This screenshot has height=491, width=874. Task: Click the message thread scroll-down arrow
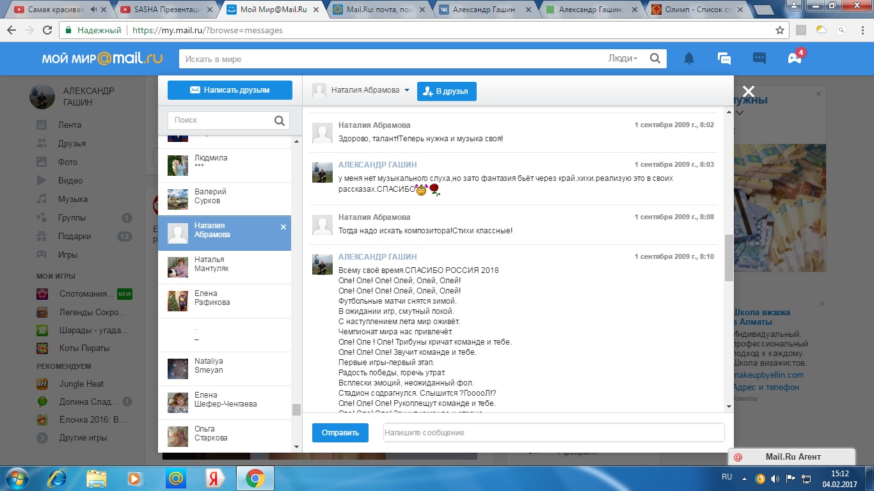click(729, 407)
